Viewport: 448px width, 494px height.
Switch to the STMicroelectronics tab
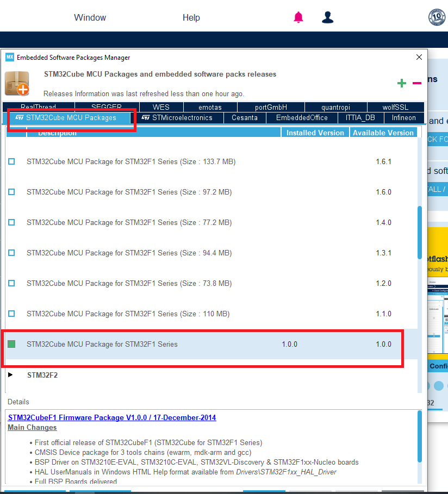[x=177, y=118]
